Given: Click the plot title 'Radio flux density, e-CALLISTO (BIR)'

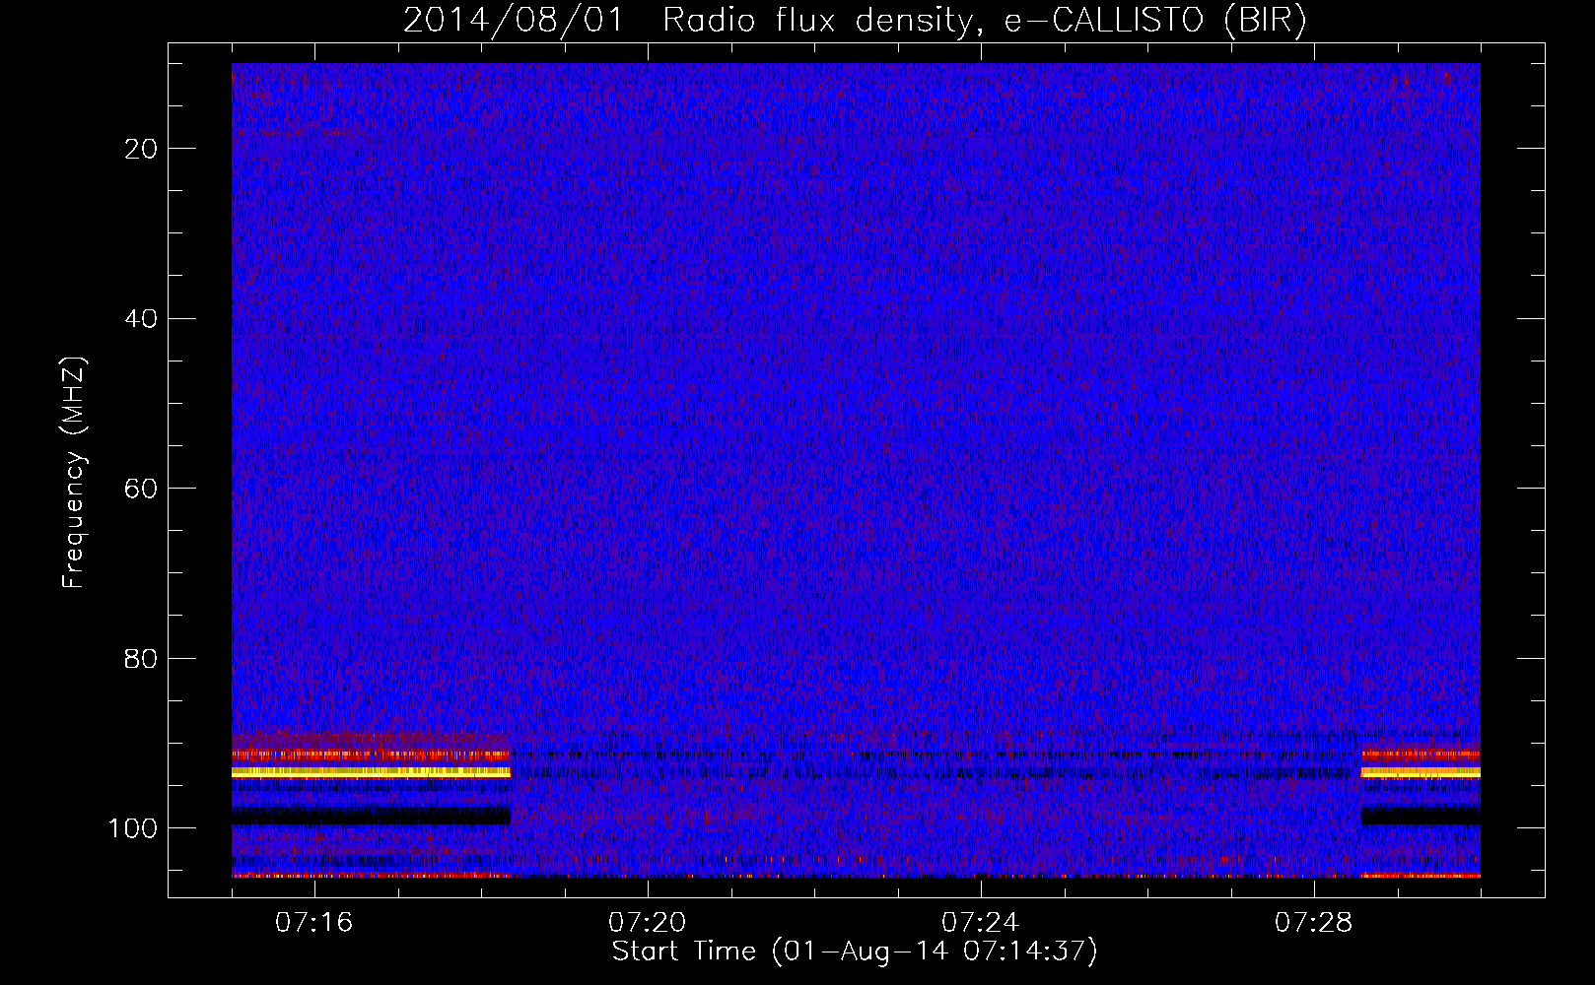Looking at the screenshot, I should pos(984,21).
